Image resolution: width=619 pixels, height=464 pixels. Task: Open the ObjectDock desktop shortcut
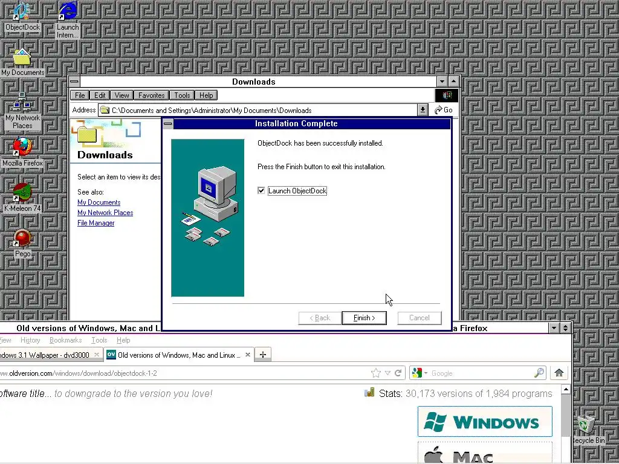tap(22, 16)
